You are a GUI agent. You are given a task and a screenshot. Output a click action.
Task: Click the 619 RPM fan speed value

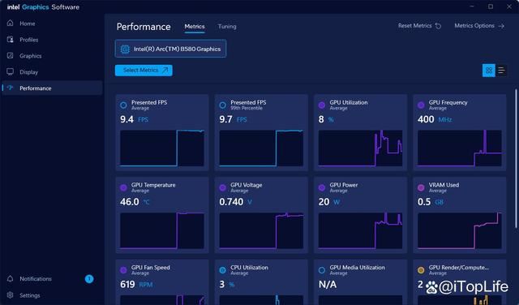136,284
